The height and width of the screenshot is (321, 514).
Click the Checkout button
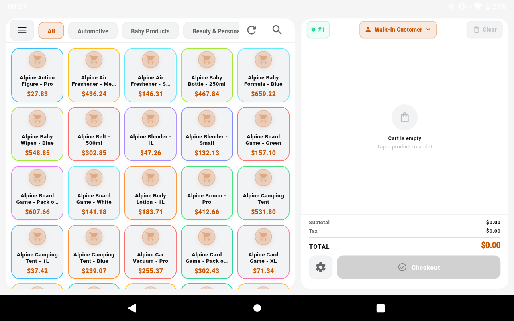[x=418, y=267]
